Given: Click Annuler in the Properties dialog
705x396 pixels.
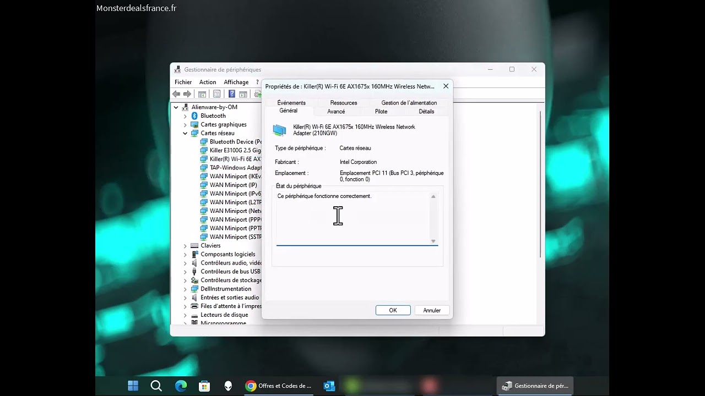Looking at the screenshot, I should click(432, 310).
